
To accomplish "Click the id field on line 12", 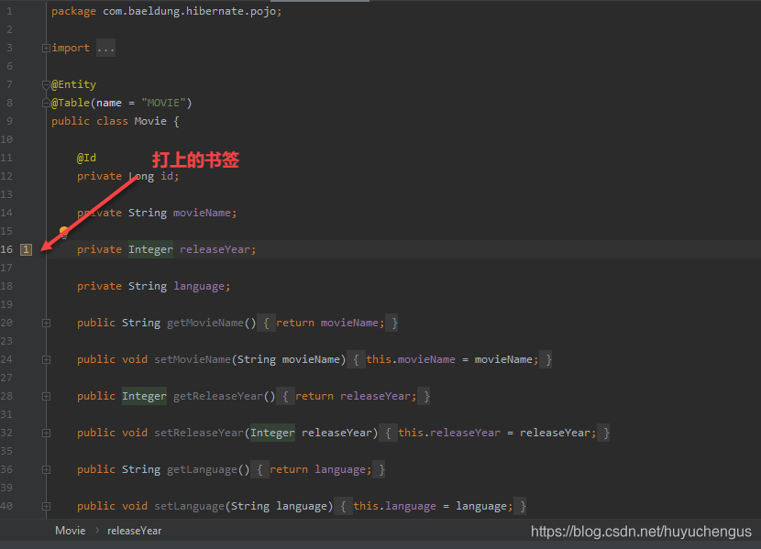I will click(167, 176).
